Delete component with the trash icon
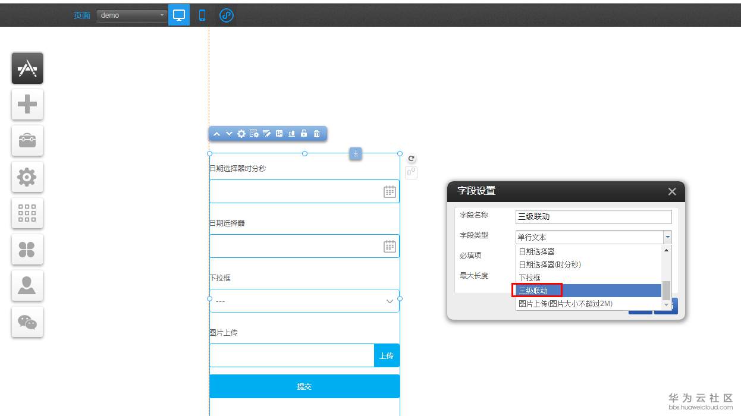This screenshot has height=416, width=741. tap(316, 134)
